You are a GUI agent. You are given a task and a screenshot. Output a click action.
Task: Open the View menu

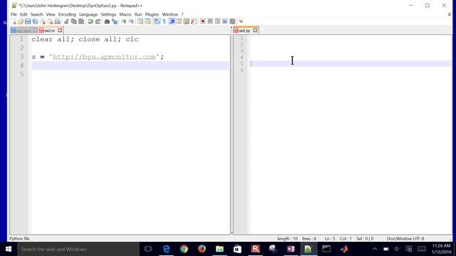(x=51, y=14)
